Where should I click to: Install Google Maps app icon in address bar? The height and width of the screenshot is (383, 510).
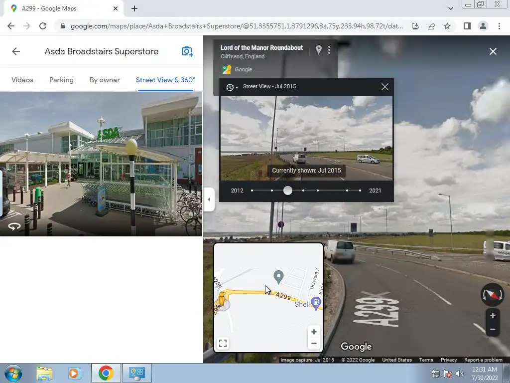[415, 26]
